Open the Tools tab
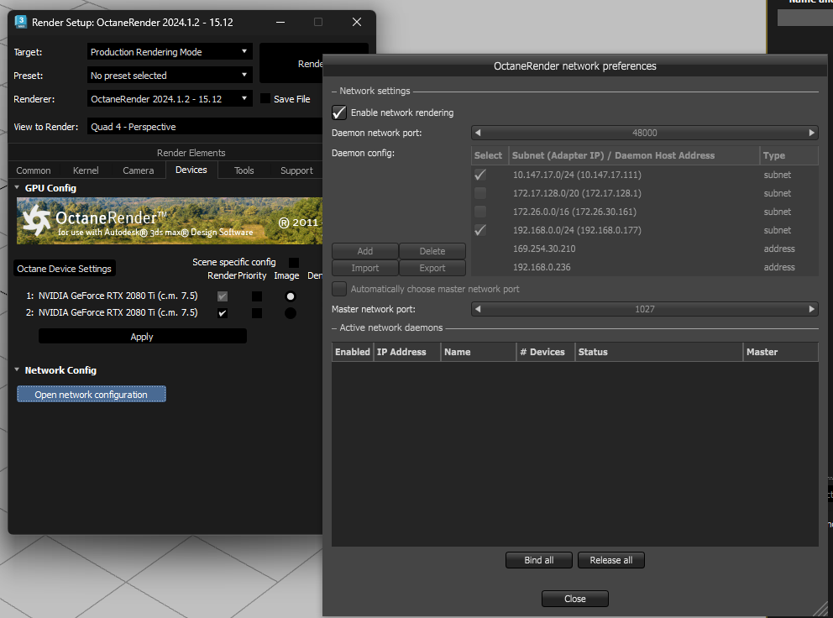The height and width of the screenshot is (618, 833). 244,170
